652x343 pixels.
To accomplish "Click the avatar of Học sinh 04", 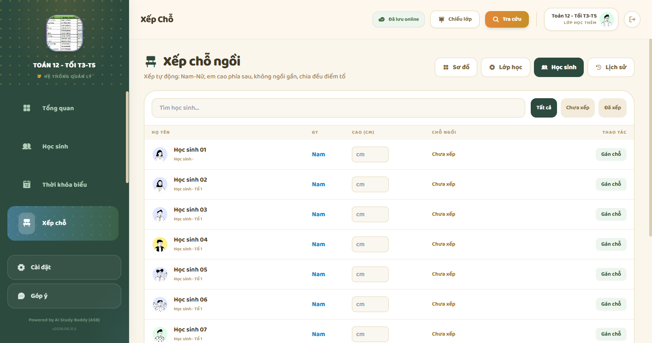I will pos(160,244).
